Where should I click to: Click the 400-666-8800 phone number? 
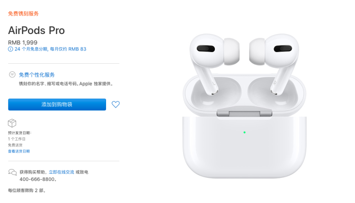[x=37, y=179]
